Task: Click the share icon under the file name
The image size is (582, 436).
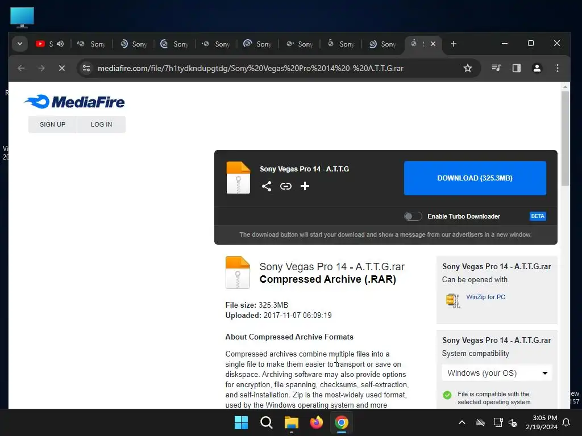Action: [x=267, y=186]
